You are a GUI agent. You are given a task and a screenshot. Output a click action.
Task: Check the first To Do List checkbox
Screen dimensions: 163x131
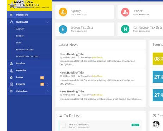tap(64, 126)
